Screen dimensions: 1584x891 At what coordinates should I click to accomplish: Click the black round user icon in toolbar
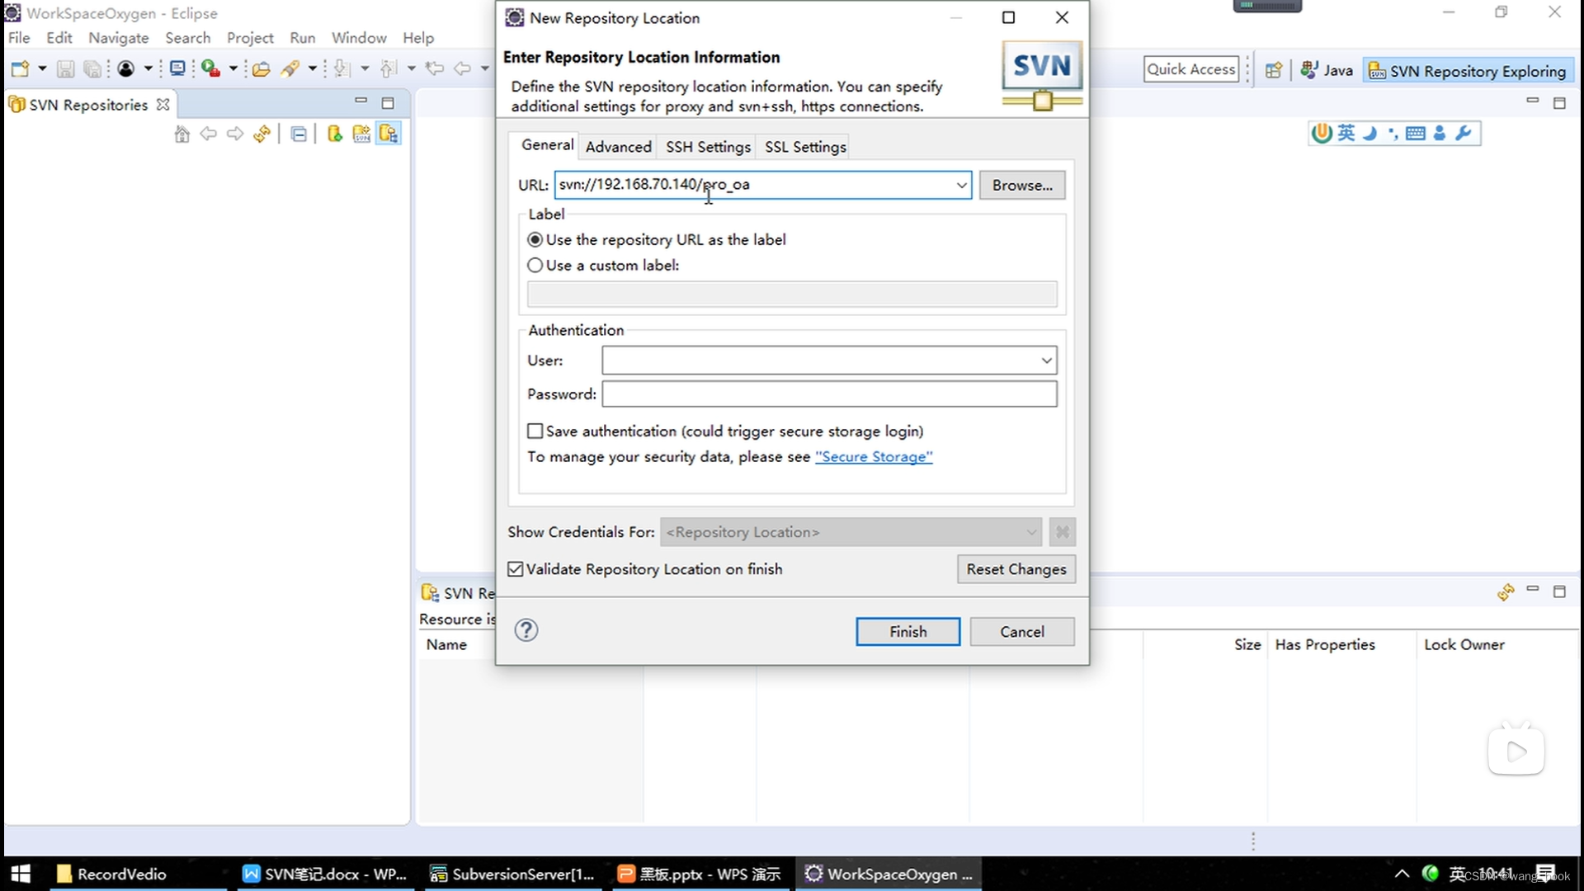click(x=126, y=69)
